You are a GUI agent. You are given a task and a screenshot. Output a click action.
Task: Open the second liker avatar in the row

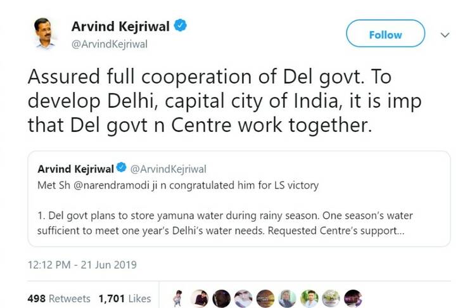click(x=200, y=298)
